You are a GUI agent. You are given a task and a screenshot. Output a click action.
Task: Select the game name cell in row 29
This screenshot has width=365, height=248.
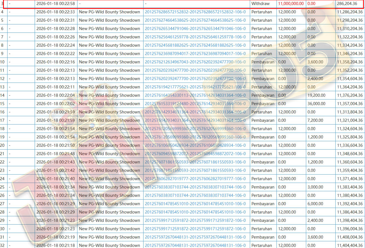pos(109,220)
